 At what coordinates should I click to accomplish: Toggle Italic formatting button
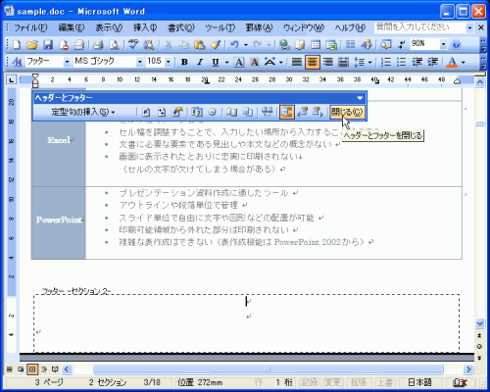point(200,62)
